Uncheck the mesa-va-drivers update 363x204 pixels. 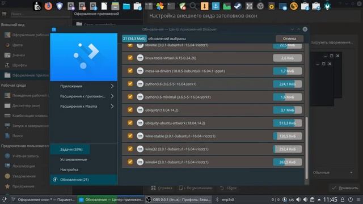[x=130, y=71]
